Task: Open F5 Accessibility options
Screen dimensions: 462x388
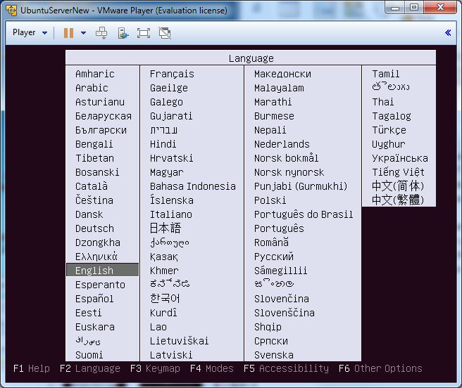Action: click(x=286, y=368)
